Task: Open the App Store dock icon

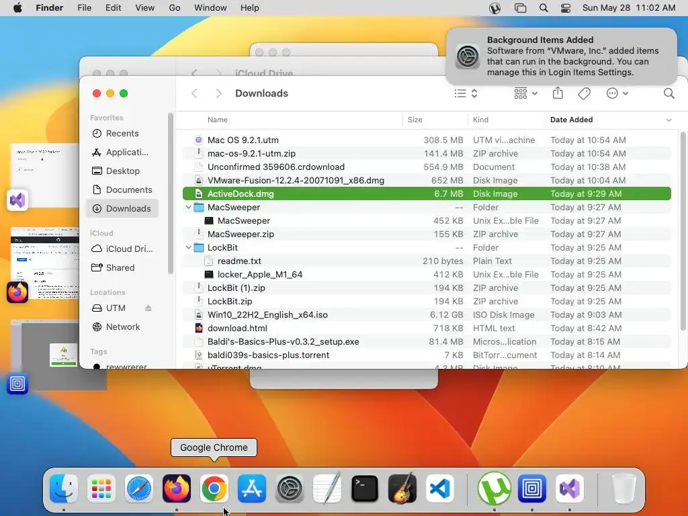Action: tap(252, 488)
